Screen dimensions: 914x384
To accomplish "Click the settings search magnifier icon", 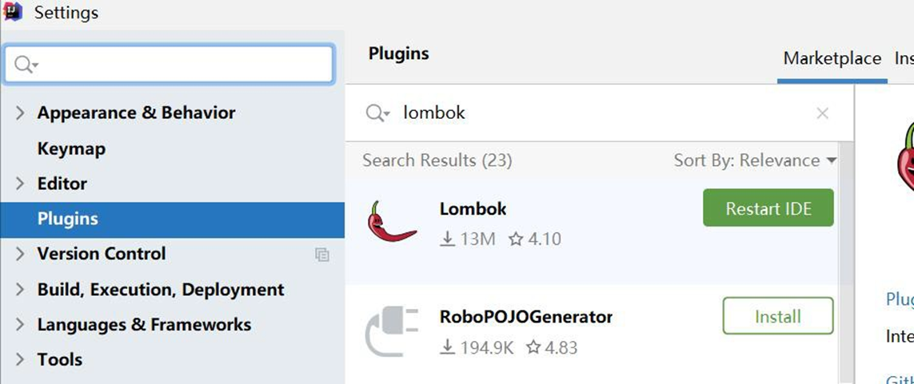I will [x=26, y=65].
